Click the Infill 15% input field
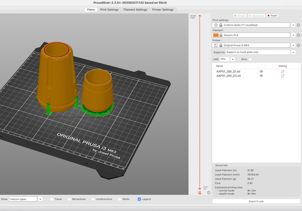The width and height of the screenshot is (302, 211). [x=224, y=59]
